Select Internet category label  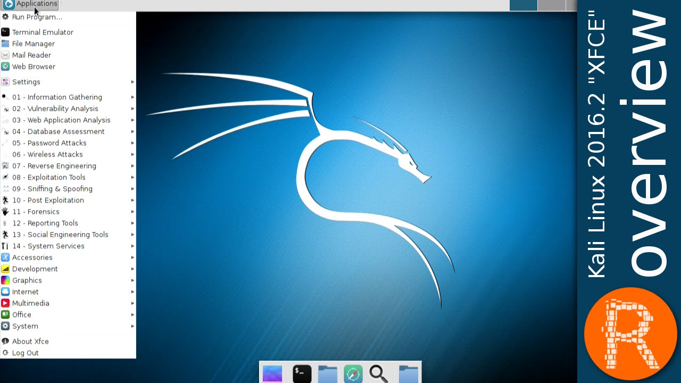(x=25, y=292)
